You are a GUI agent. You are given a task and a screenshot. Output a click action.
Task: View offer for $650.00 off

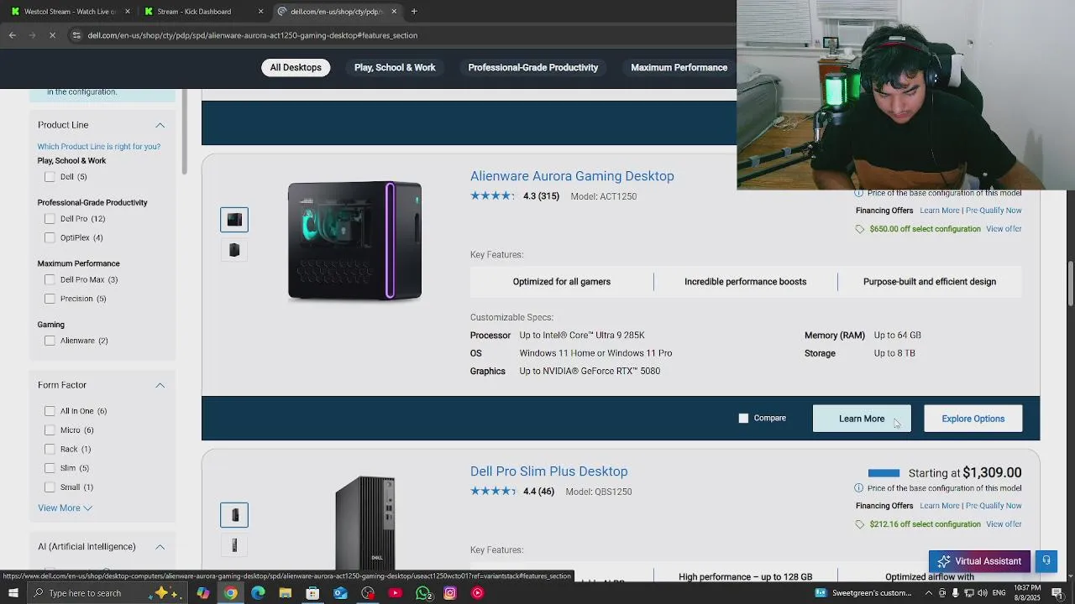click(x=1004, y=229)
